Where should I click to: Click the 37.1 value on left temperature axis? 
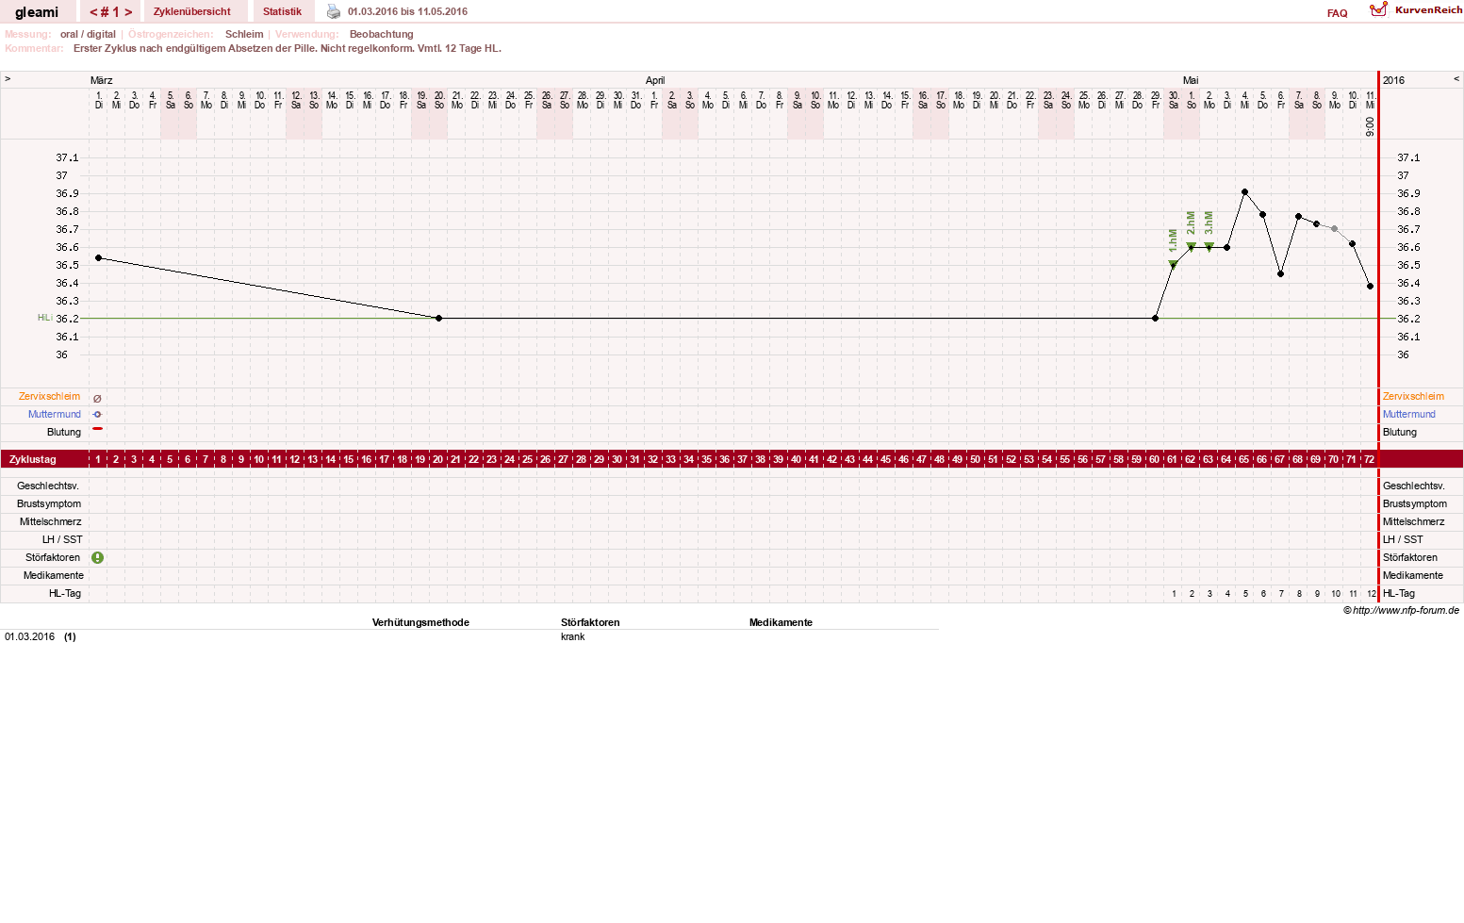[67, 157]
